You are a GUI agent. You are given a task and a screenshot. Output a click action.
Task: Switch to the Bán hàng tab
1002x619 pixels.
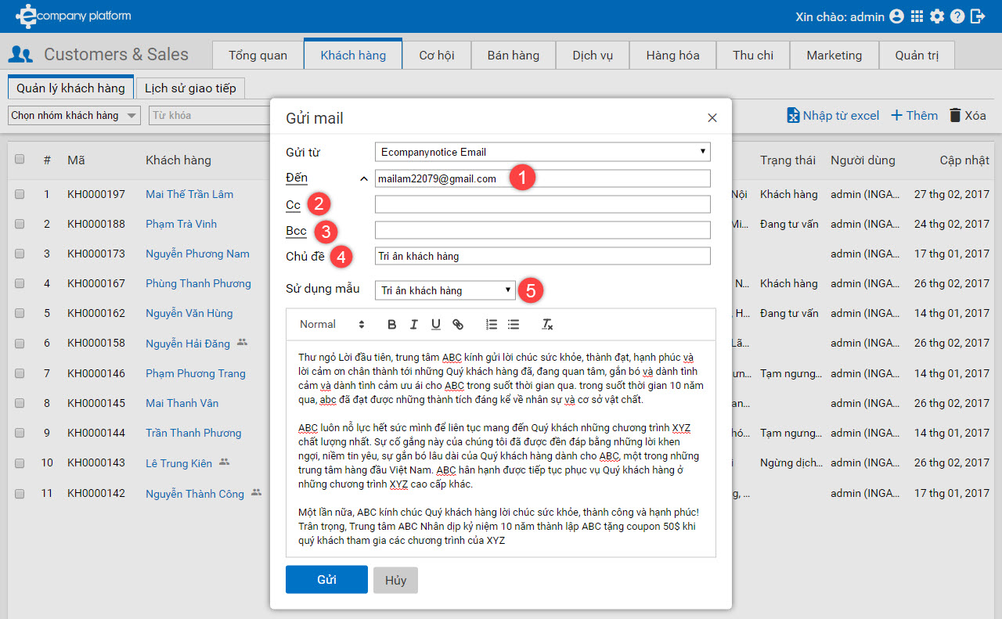pyautogui.click(x=514, y=55)
